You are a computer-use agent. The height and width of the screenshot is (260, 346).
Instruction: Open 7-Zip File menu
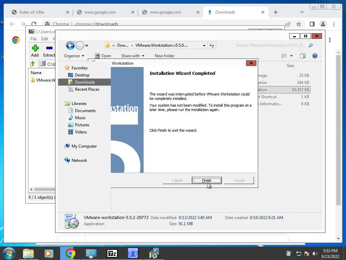(33, 39)
